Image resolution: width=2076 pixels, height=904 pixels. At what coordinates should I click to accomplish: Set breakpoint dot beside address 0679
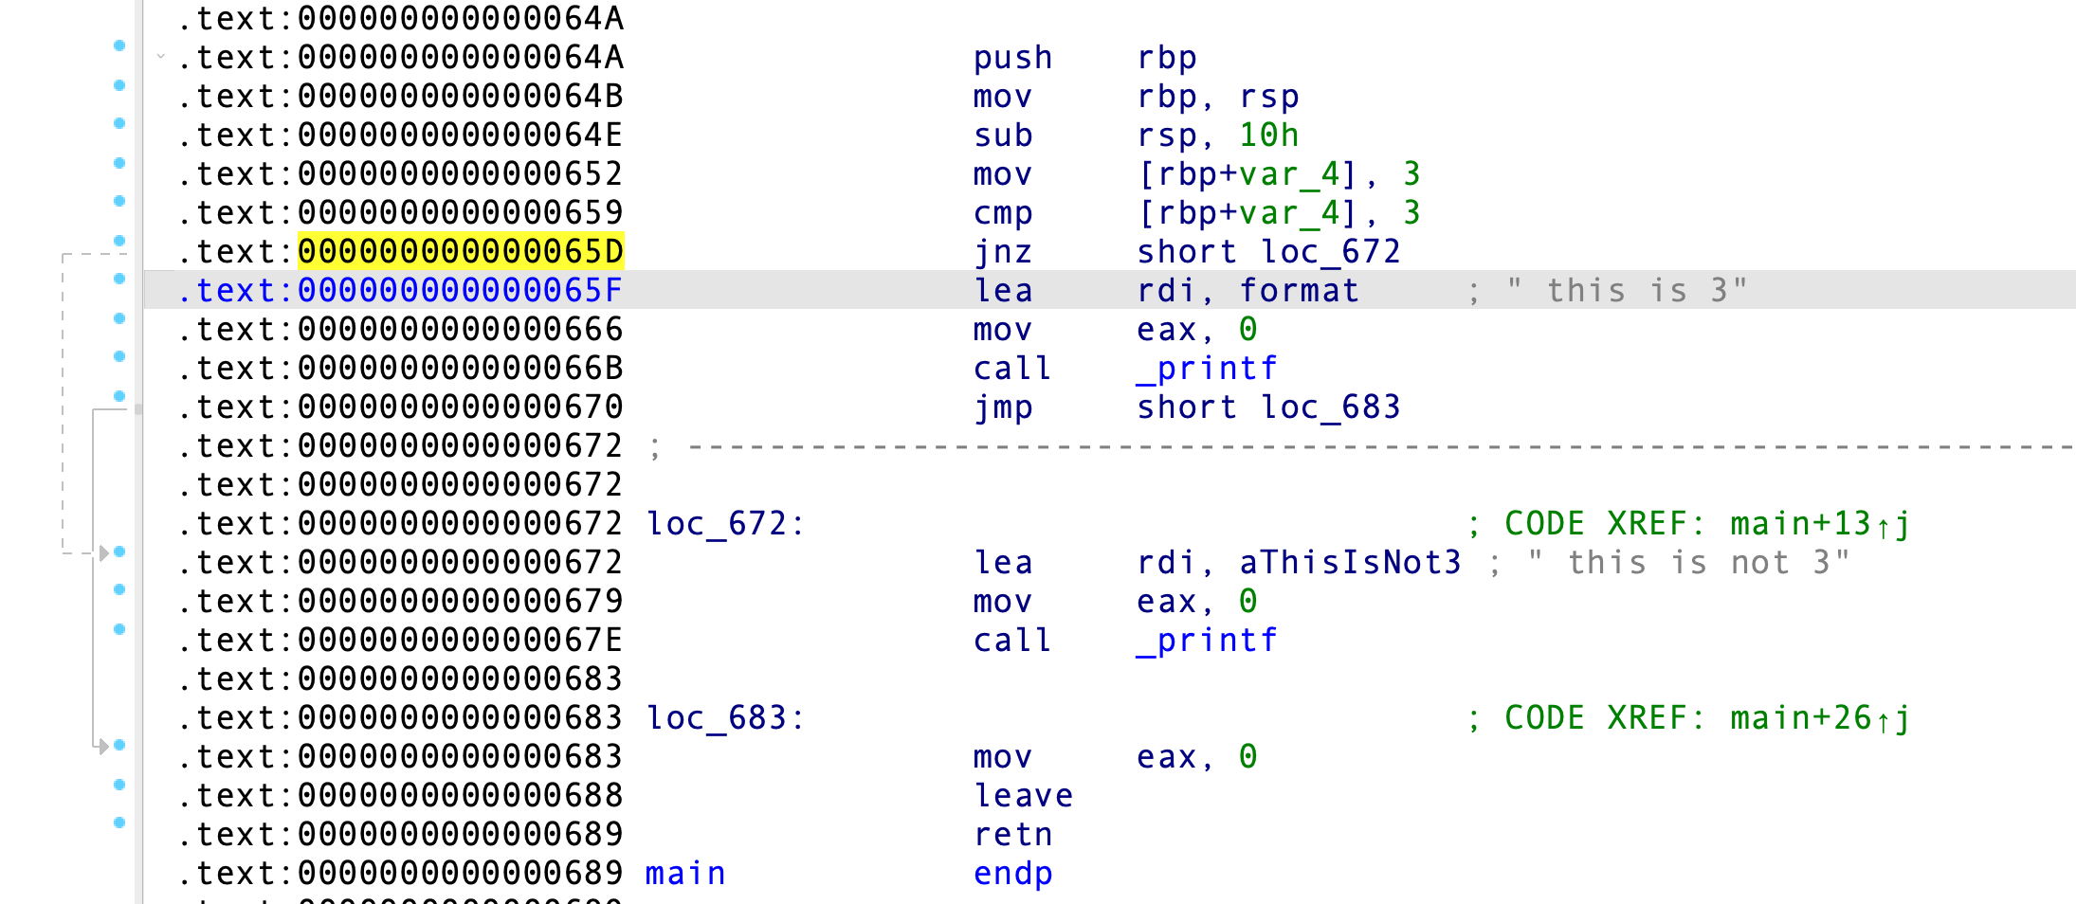[x=119, y=589]
